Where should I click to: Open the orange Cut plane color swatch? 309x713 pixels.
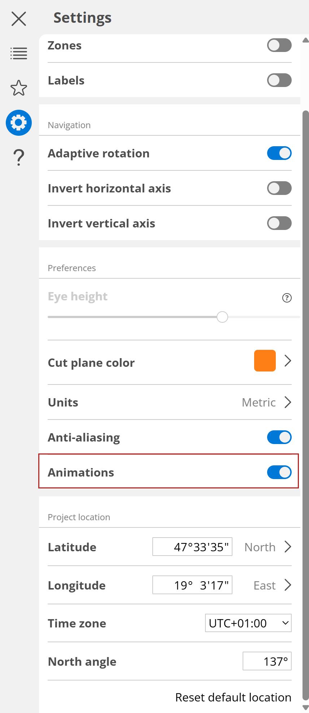[x=265, y=361]
